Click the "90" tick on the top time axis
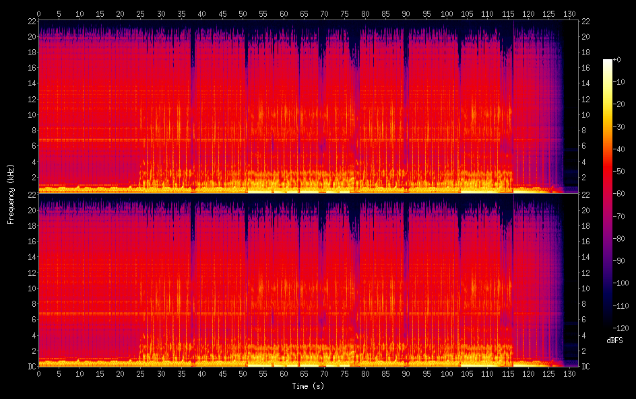Image resolution: width=636 pixels, height=399 pixels. tap(406, 13)
